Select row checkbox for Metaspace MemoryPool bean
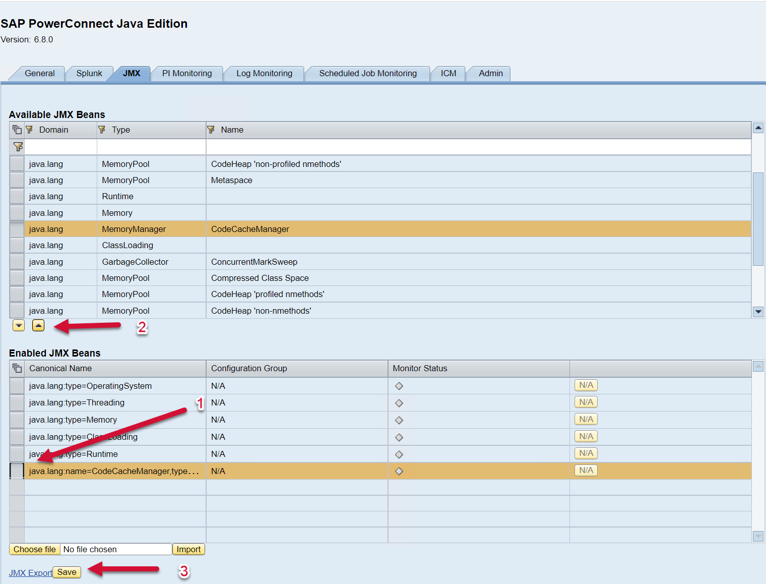Screen dimensions: 766x586 pos(17,180)
